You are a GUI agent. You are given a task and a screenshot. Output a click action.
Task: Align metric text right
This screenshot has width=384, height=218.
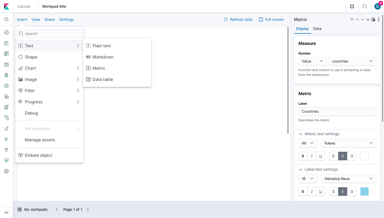pos(351,156)
